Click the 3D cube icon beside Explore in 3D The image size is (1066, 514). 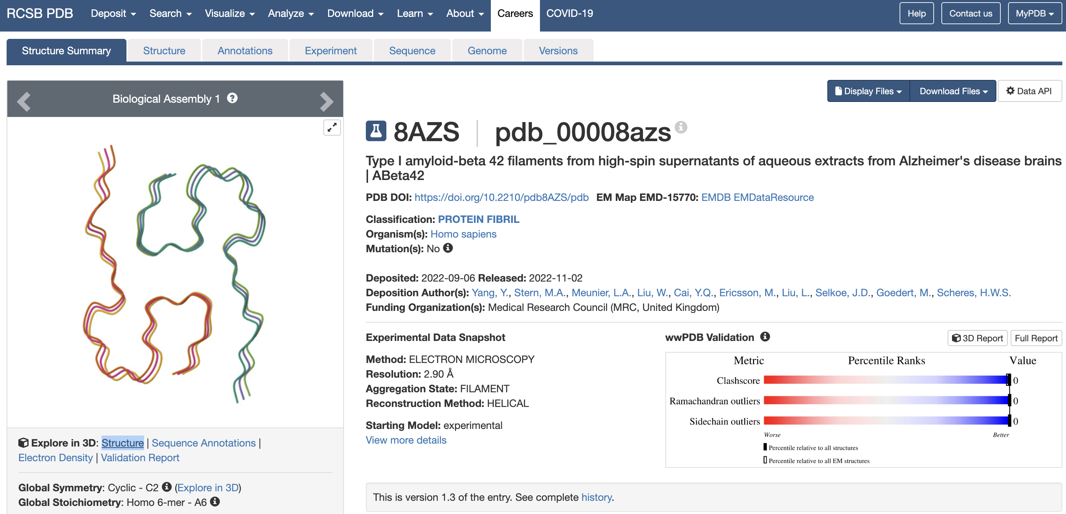pyautogui.click(x=24, y=443)
